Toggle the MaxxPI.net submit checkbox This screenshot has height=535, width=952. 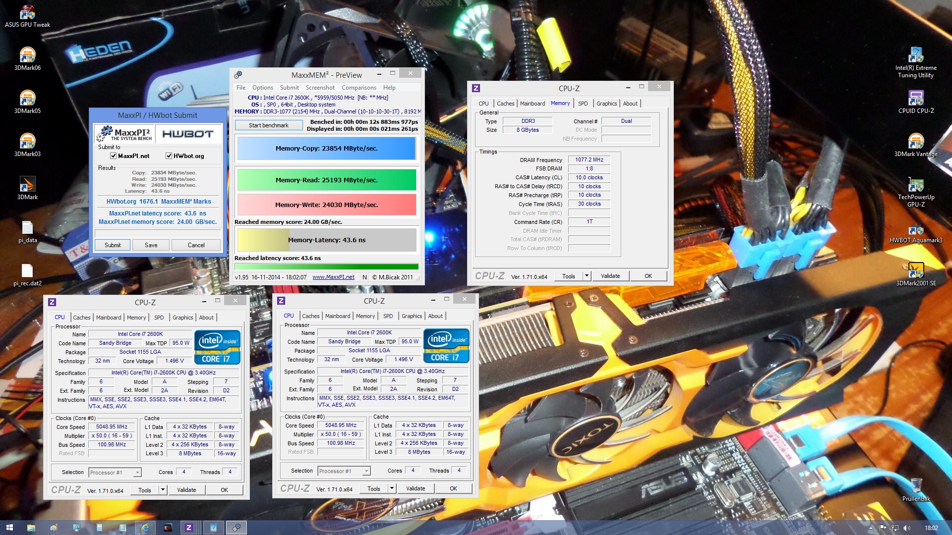(113, 156)
